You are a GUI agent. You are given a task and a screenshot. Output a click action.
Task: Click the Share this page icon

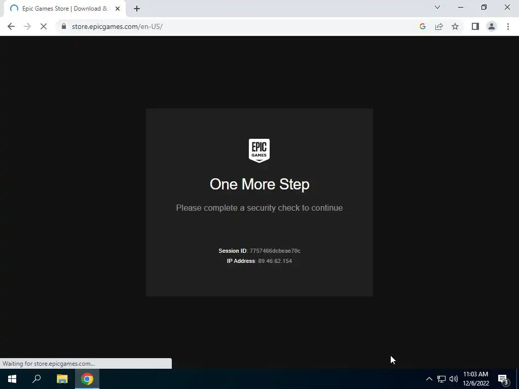click(439, 26)
